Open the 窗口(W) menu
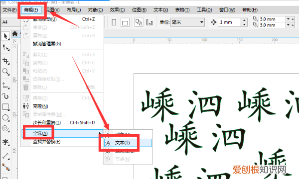The width and height of the screenshot is (299, 179). pos(227,10)
